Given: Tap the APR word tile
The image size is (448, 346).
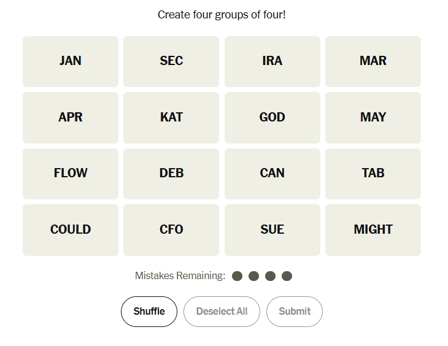Looking at the screenshot, I should point(71,117).
